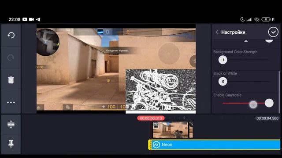
Task: Toggle the Enable Grayscale switch
Action: click(269, 103)
